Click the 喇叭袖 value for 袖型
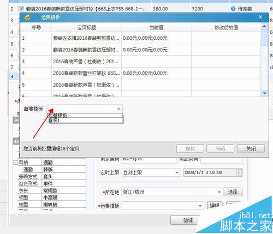 64,205
